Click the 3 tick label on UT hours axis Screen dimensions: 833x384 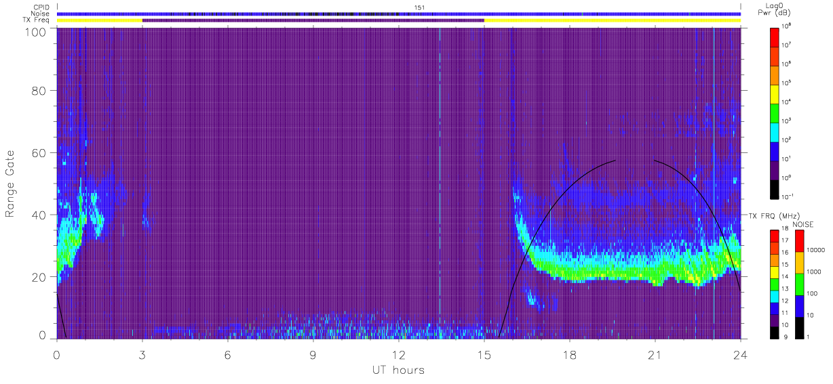pos(142,355)
